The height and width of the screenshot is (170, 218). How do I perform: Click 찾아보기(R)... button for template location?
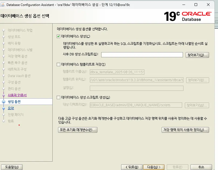[x=197, y=80]
